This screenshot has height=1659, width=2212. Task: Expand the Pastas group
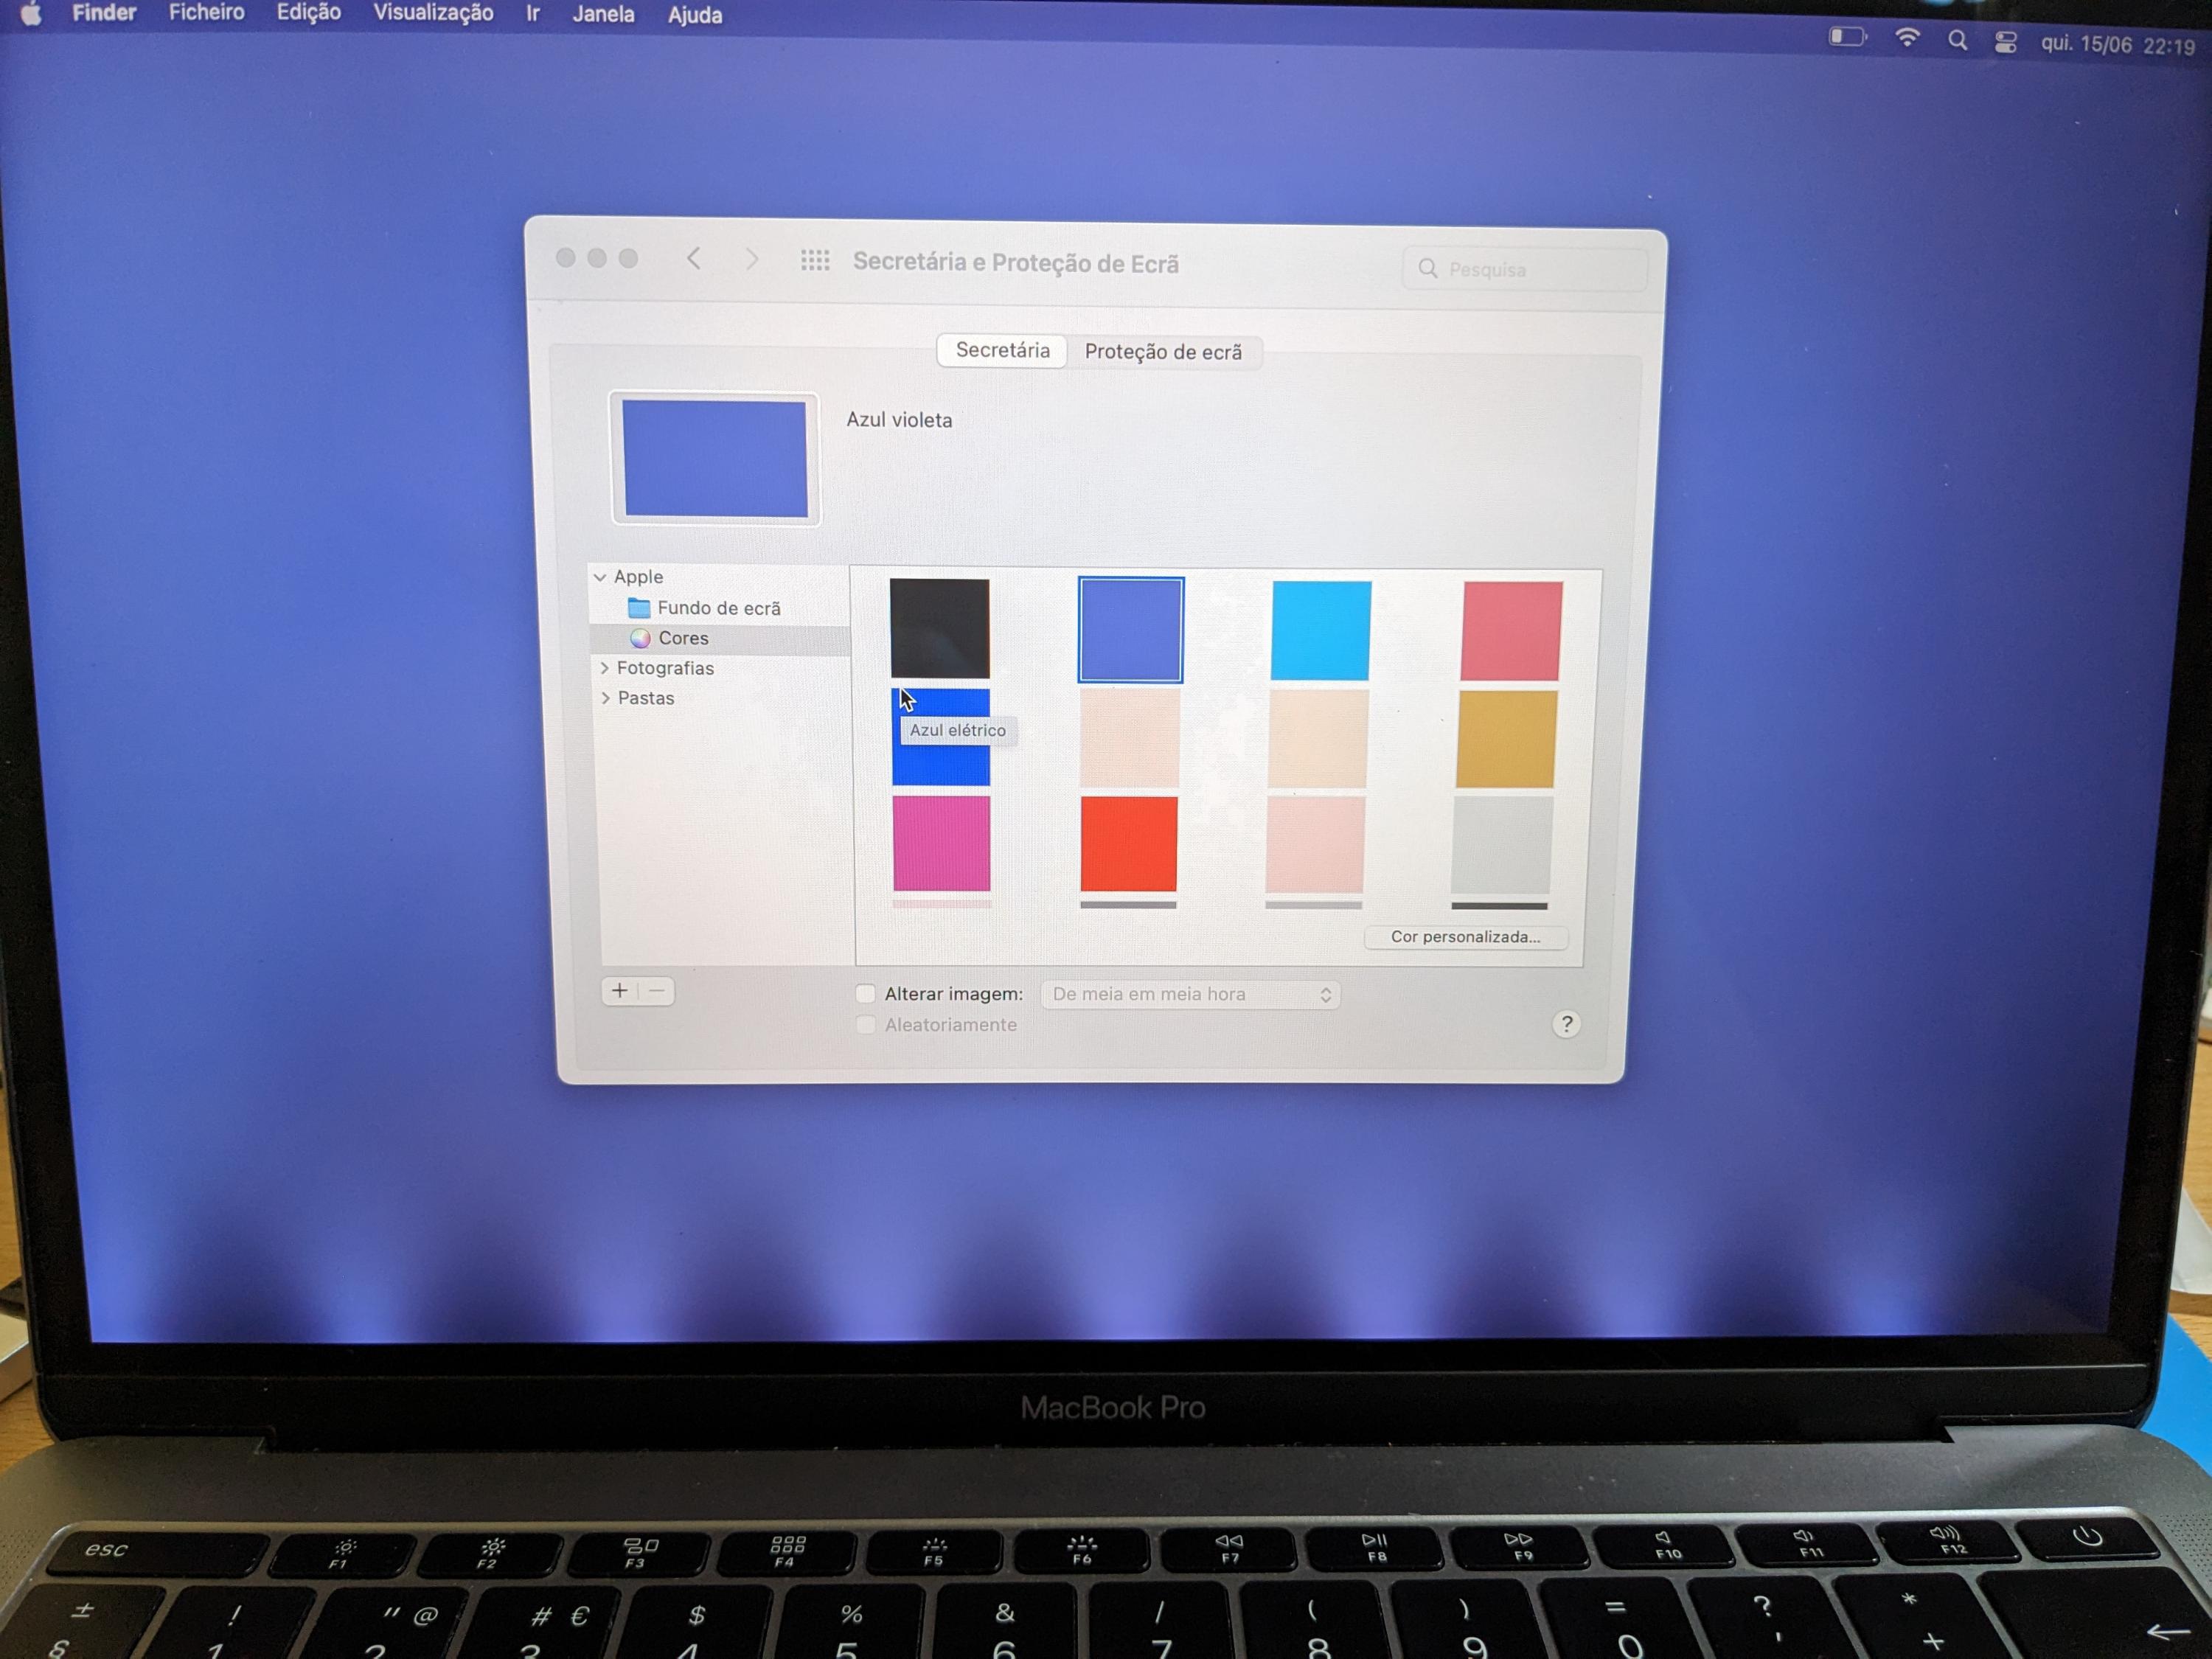click(x=605, y=698)
